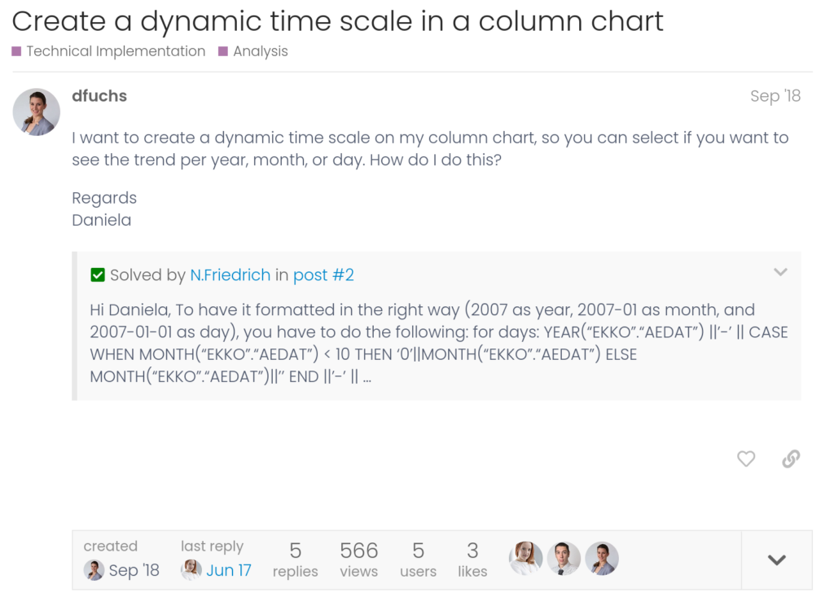
Task: Expand the solved answer quote chevron
Action: pyautogui.click(x=780, y=272)
